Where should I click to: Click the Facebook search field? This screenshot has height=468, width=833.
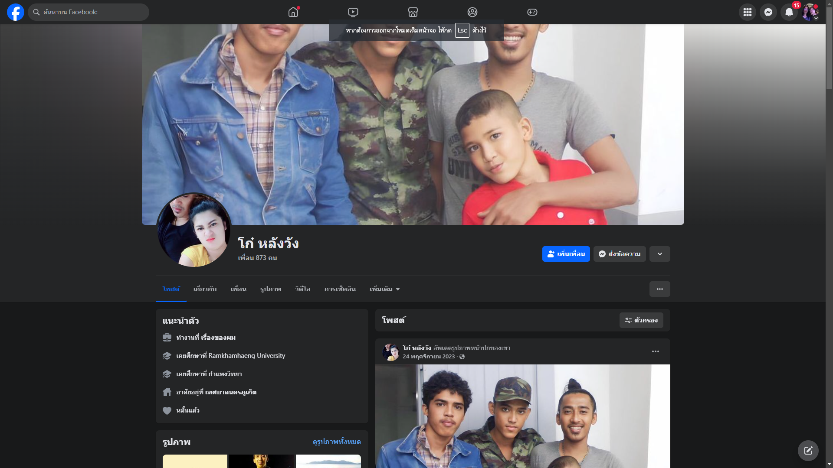coord(89,12)
